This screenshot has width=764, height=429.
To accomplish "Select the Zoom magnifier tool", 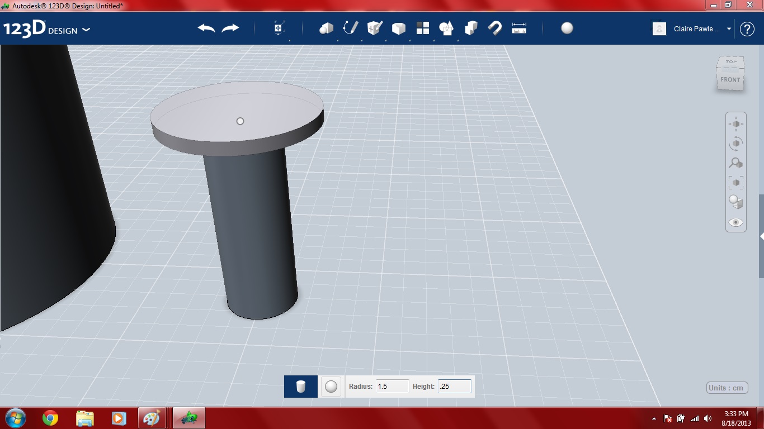I will 736,163.
